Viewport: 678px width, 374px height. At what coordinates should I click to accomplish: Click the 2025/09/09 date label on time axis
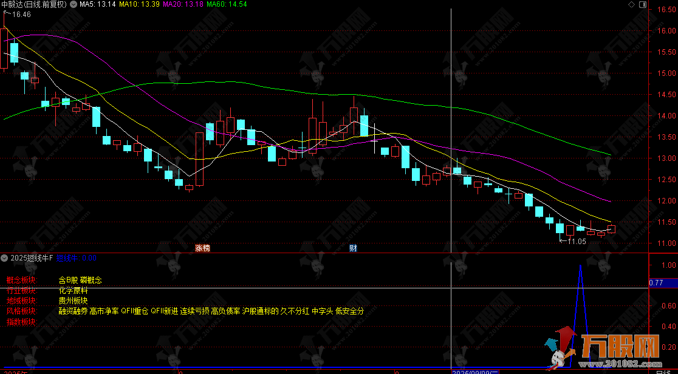475,370
